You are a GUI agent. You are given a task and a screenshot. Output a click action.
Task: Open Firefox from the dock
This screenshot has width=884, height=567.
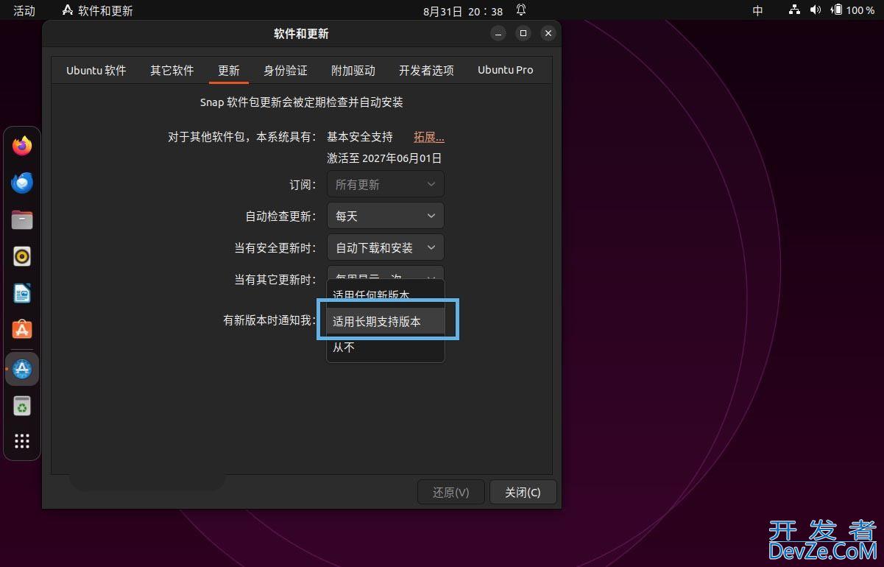pos(22,146)
